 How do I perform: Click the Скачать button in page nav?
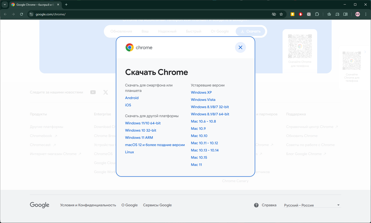(250, 31)
